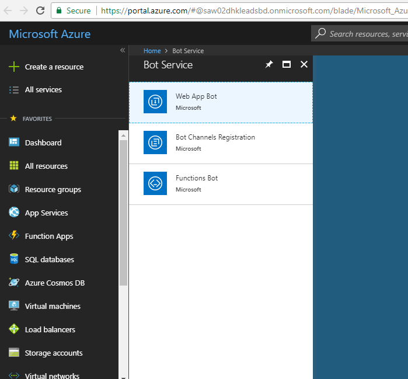The height and width of the screenshot is (379, 408).
Task: Open Resource groups from sidebar
Action: 53,189
